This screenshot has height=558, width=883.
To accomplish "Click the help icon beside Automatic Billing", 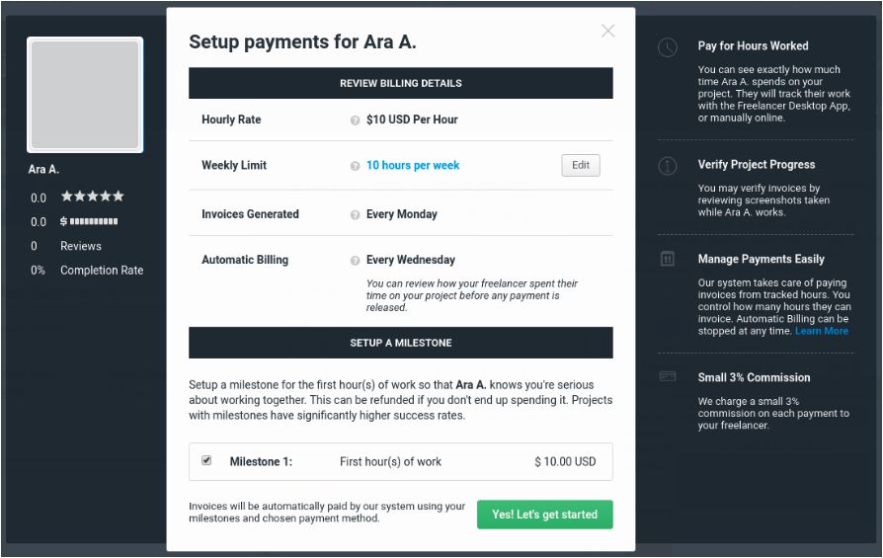I will pos(355,261).
